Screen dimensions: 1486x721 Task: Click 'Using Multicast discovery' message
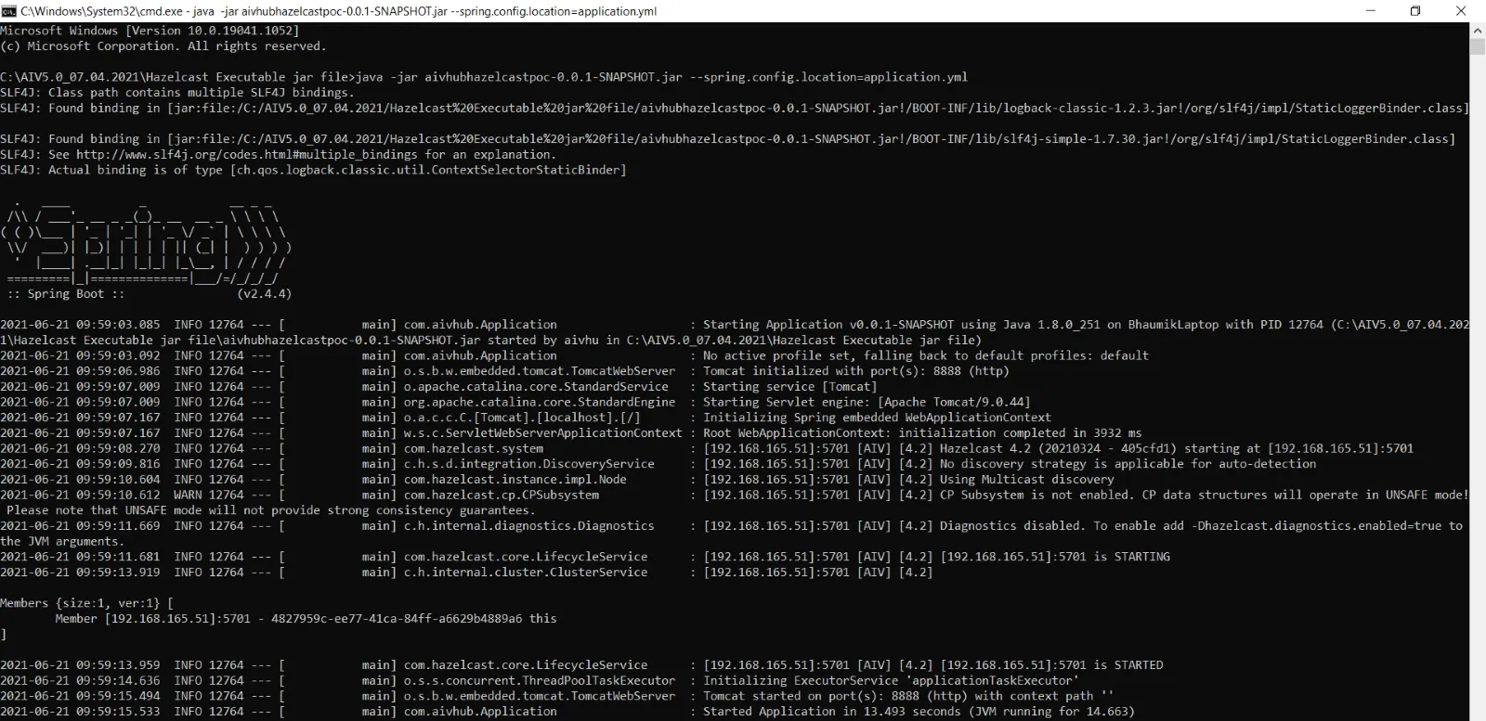pos(1026,480)
